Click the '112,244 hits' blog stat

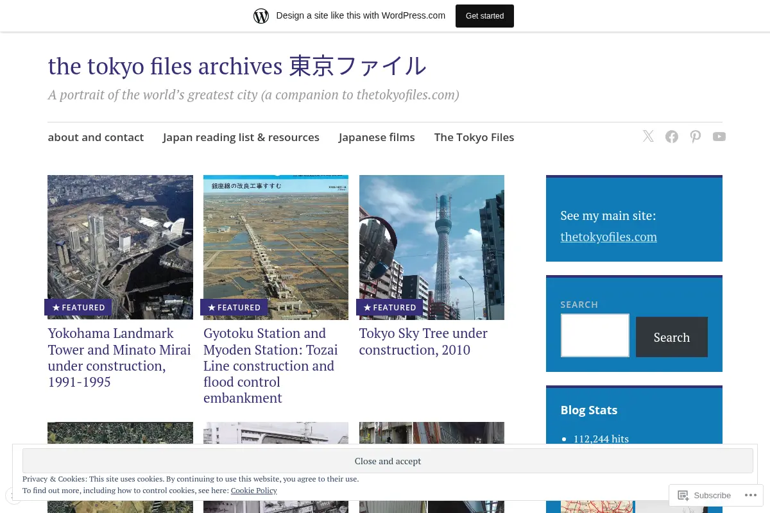tap(601, 439)
